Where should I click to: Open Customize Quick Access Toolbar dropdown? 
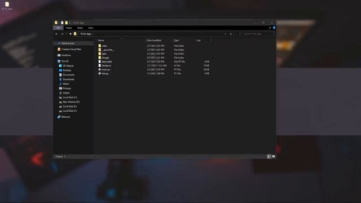(x=70, y=23)
